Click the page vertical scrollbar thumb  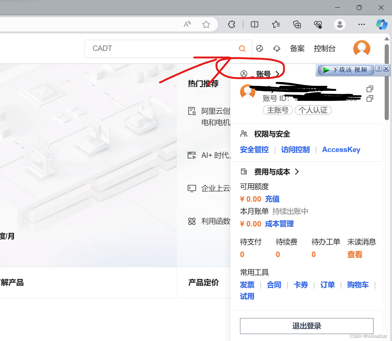coord(387,82)
